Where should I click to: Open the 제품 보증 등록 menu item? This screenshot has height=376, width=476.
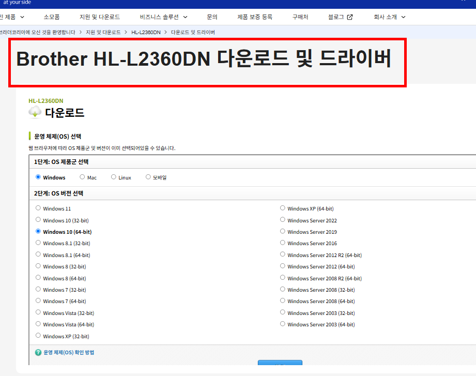coord(255,17)
